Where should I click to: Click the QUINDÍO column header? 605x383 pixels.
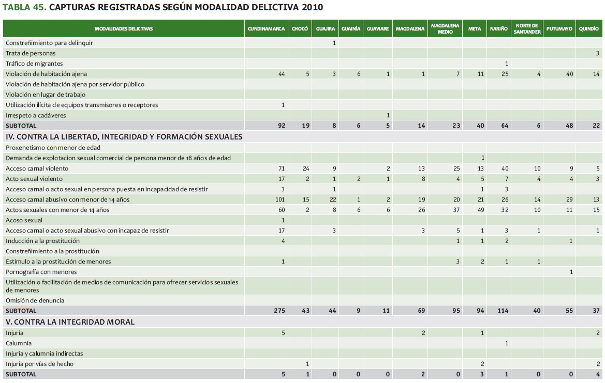[589, 29]
